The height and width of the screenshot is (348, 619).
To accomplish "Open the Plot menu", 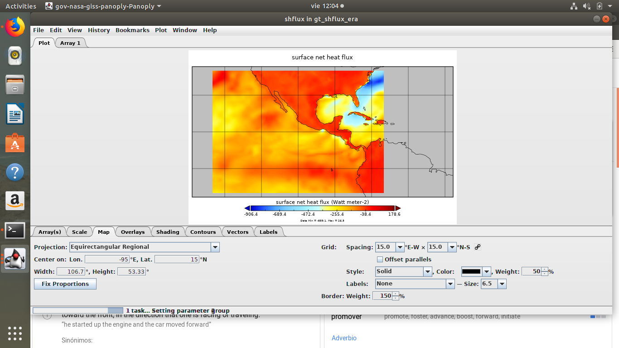I will point(161,30).
